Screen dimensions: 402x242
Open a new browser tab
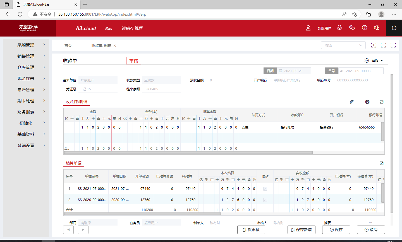click(x=85, y=4)
